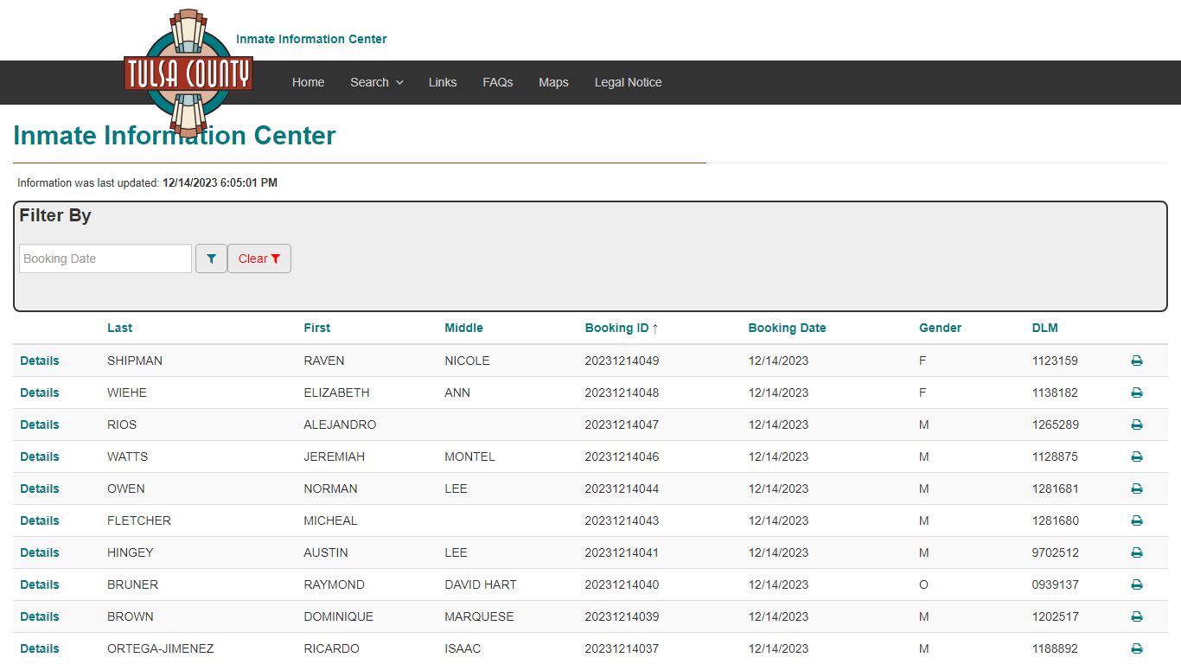Viewport: 1181px width, 664px height.
Task: Print HINGEY's record with printer icon
Action: (x=1137, y=552)
